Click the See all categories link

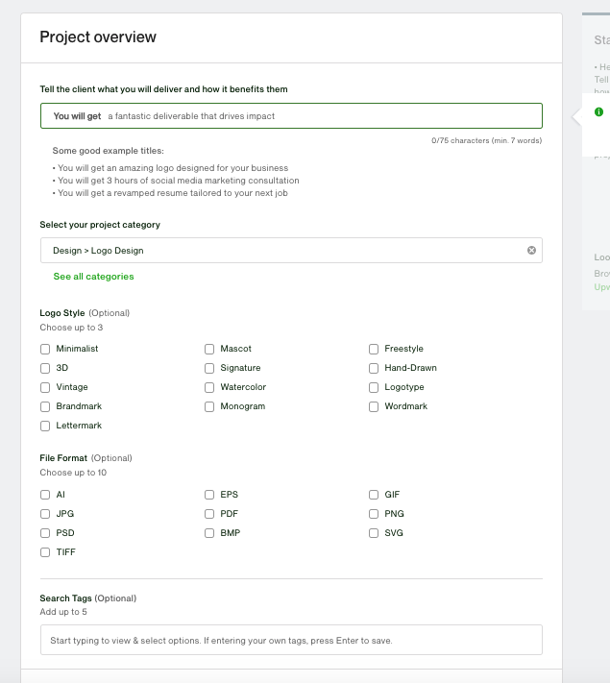click(x=93, y=277)
